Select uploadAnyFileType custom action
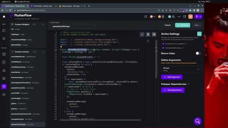The width and height of the screenshot is (228, 128). [x=28, y=124]
